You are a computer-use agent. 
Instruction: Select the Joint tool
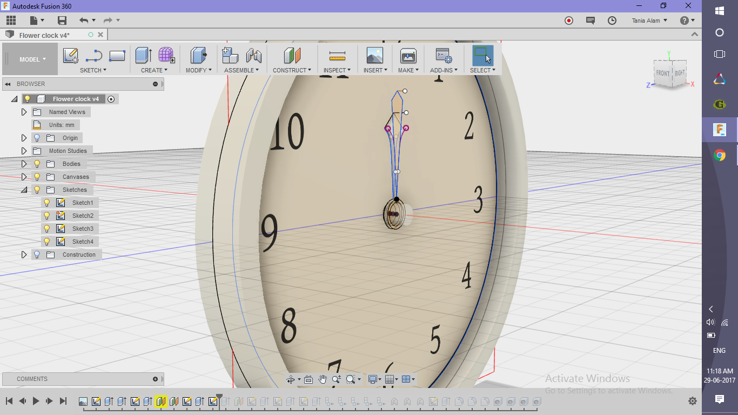coord(253,55)
